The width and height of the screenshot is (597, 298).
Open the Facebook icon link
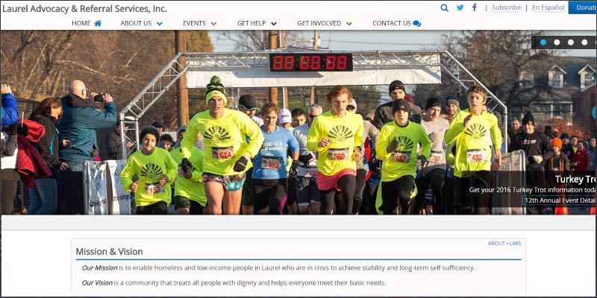[x=475, y=7]
